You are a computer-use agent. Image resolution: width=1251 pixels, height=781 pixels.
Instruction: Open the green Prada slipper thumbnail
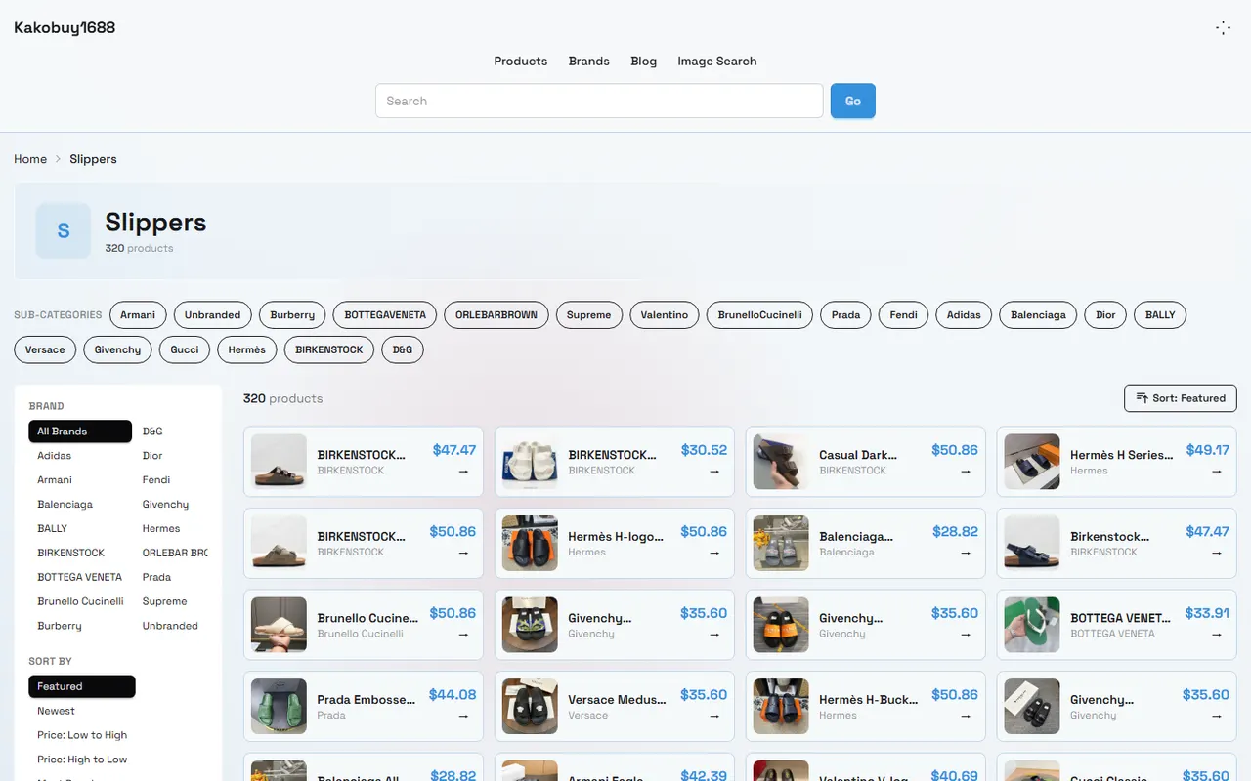[279, 707]
